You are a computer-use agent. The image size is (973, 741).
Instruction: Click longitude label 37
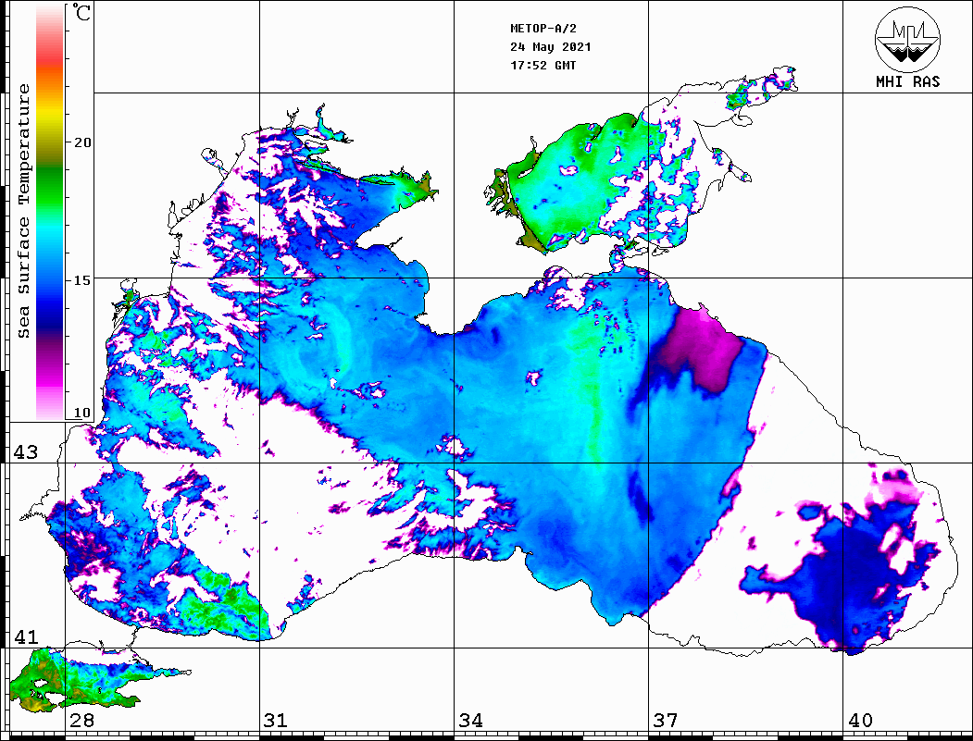click(x=666, y=721)
